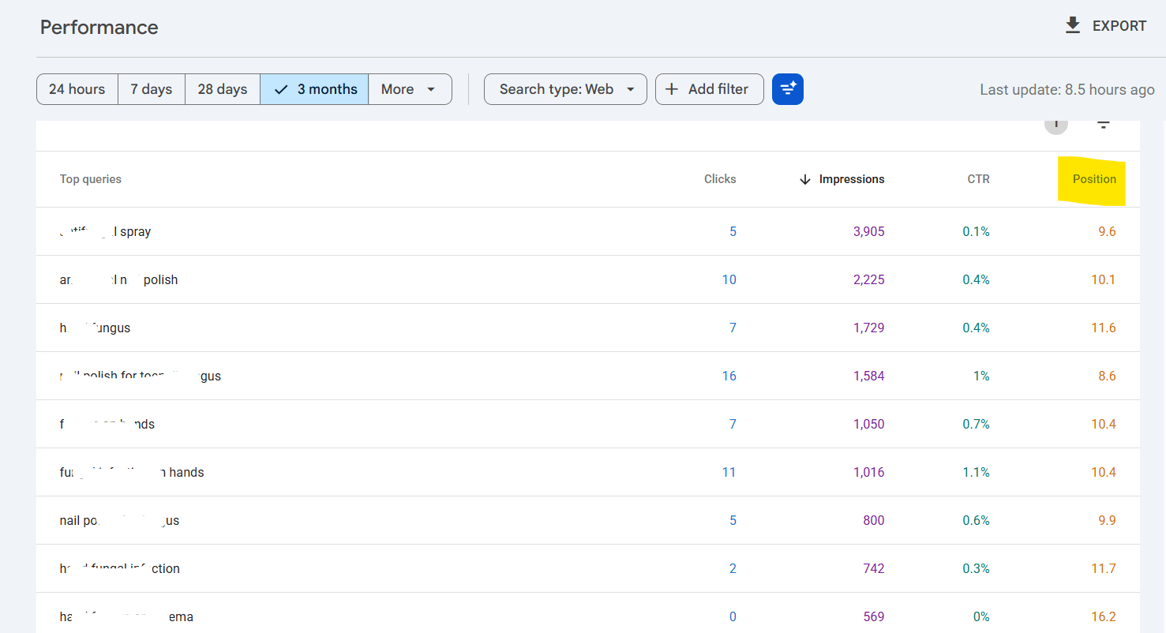Click the Impressions sort arrow icon
The width and height of the screenshot is (1166, 633).
805,179
